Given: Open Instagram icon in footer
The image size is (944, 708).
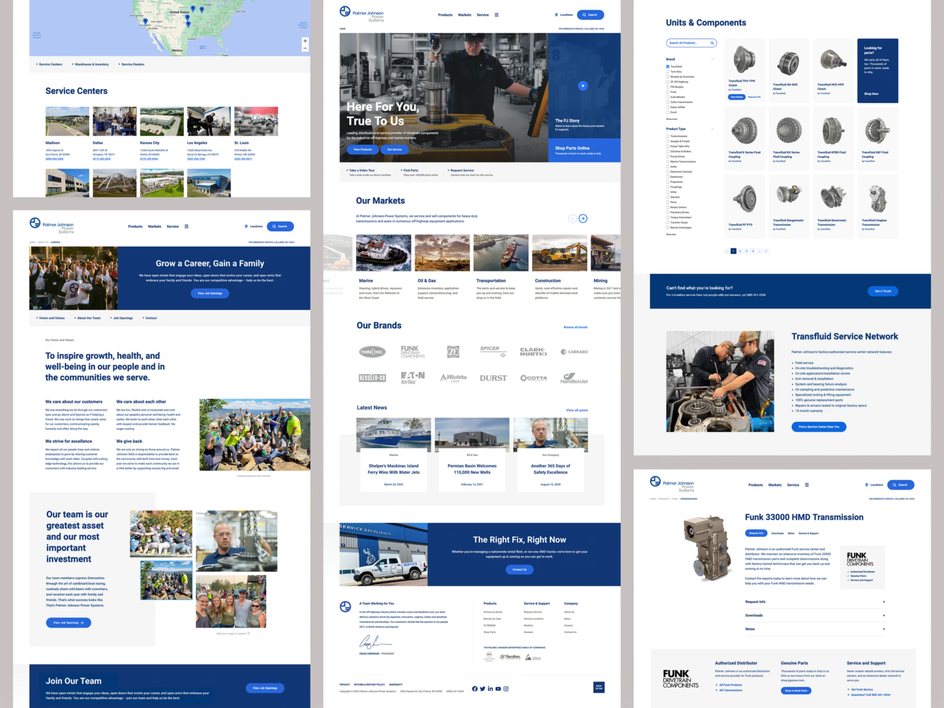Looking at the screenshot, I should tap(506, 689).
